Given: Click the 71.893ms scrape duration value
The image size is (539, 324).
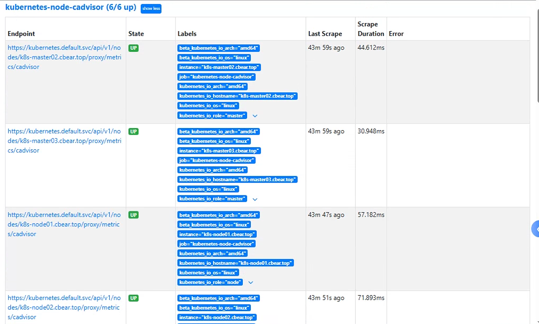Looking at the screenshot, I should (x=371, y=298).
